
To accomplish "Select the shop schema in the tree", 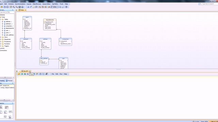I will 3,17.
